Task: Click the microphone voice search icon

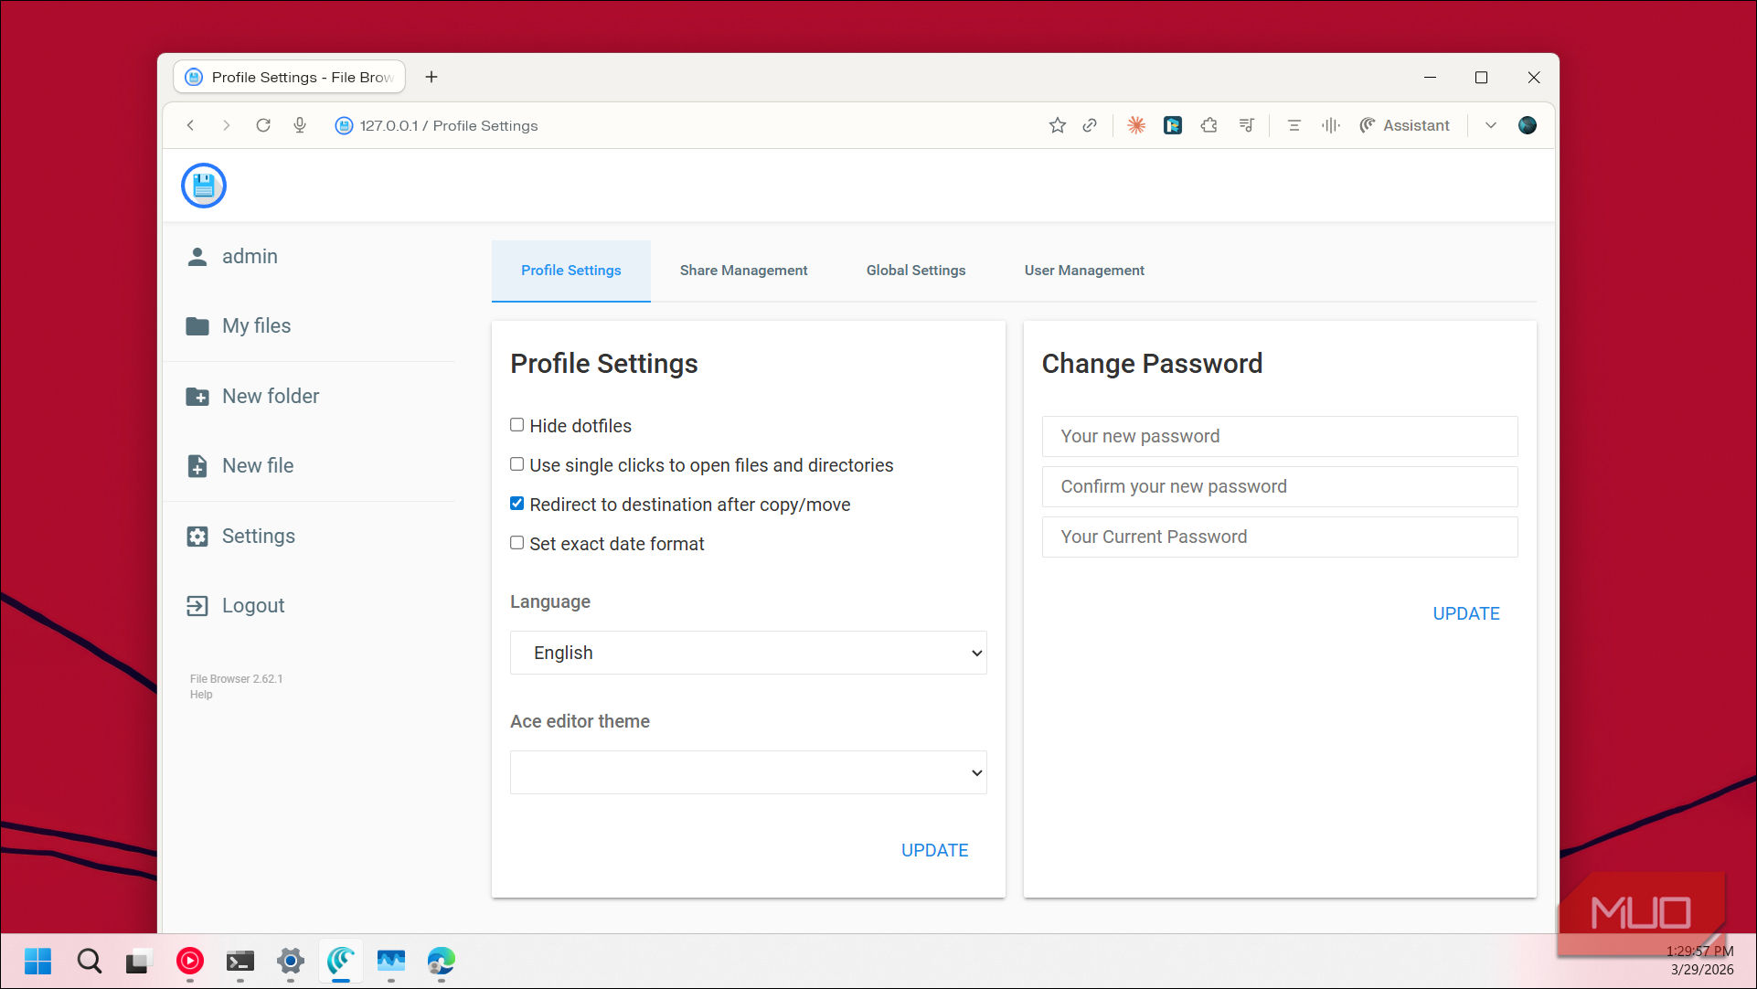Action: pos(300,125)
